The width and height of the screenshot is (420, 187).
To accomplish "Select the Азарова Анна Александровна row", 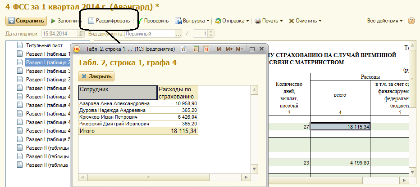I will [x=117, y=103].
